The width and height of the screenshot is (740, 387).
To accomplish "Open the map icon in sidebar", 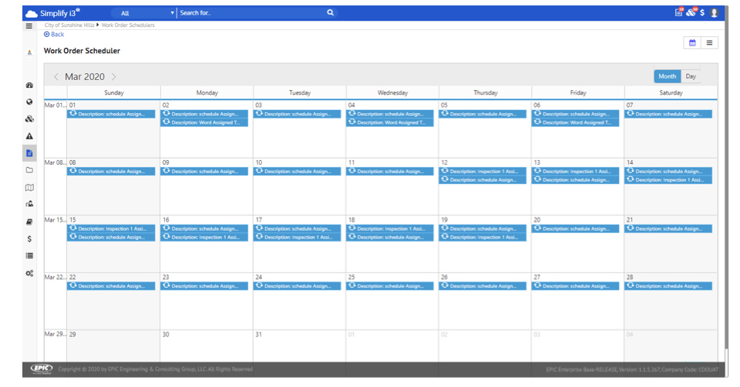I will click(29, 187).
